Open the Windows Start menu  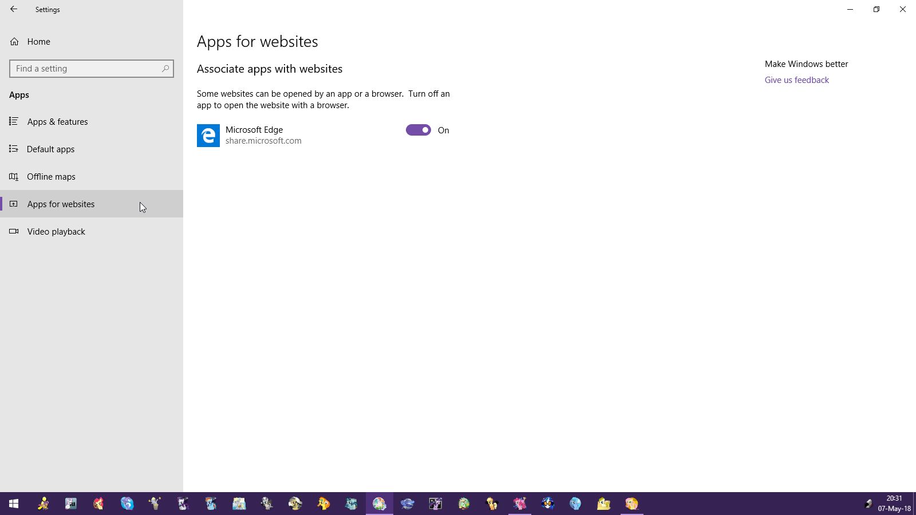point(14,504)
